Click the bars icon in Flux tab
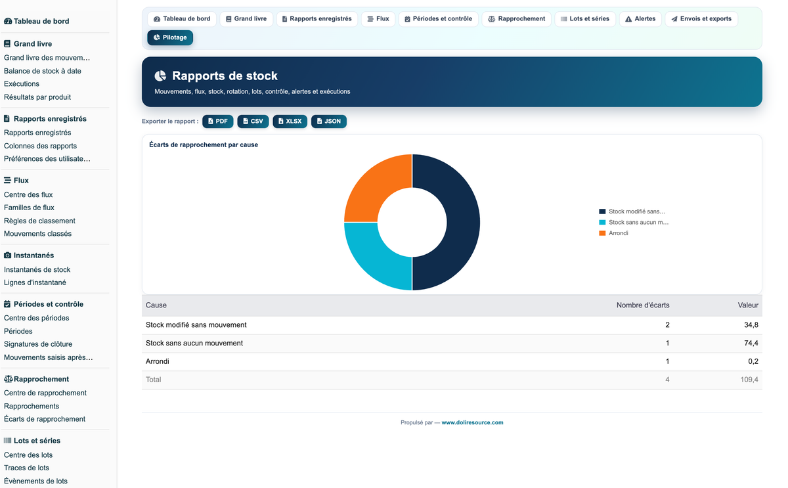The height and width of the screenshot is (488, 788). point(370,19)
